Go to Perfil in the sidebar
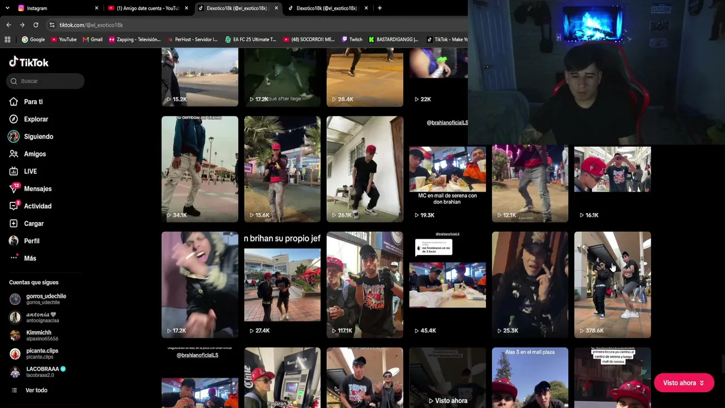The width and height of the screenshot is (725, 408). (32, 241)
